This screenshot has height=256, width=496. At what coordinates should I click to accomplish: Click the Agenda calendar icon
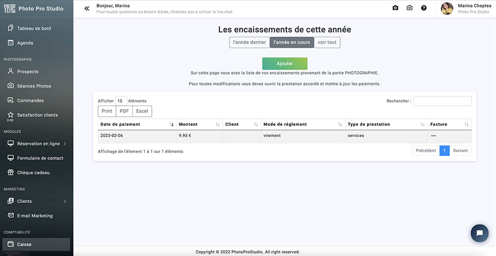[10, 43]
